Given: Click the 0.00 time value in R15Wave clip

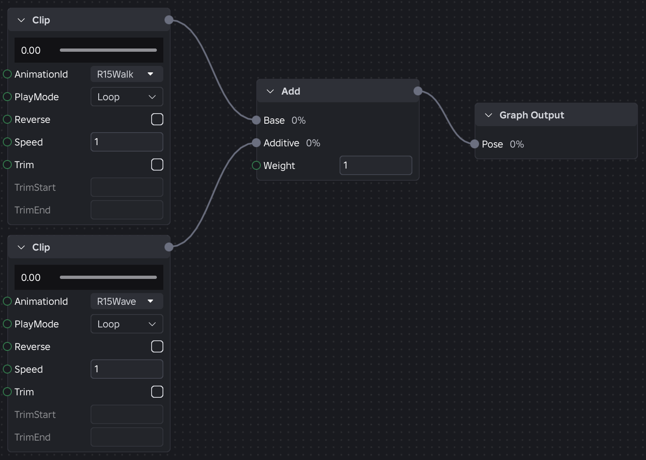Looking at the screenshot, I should point(31,278).
